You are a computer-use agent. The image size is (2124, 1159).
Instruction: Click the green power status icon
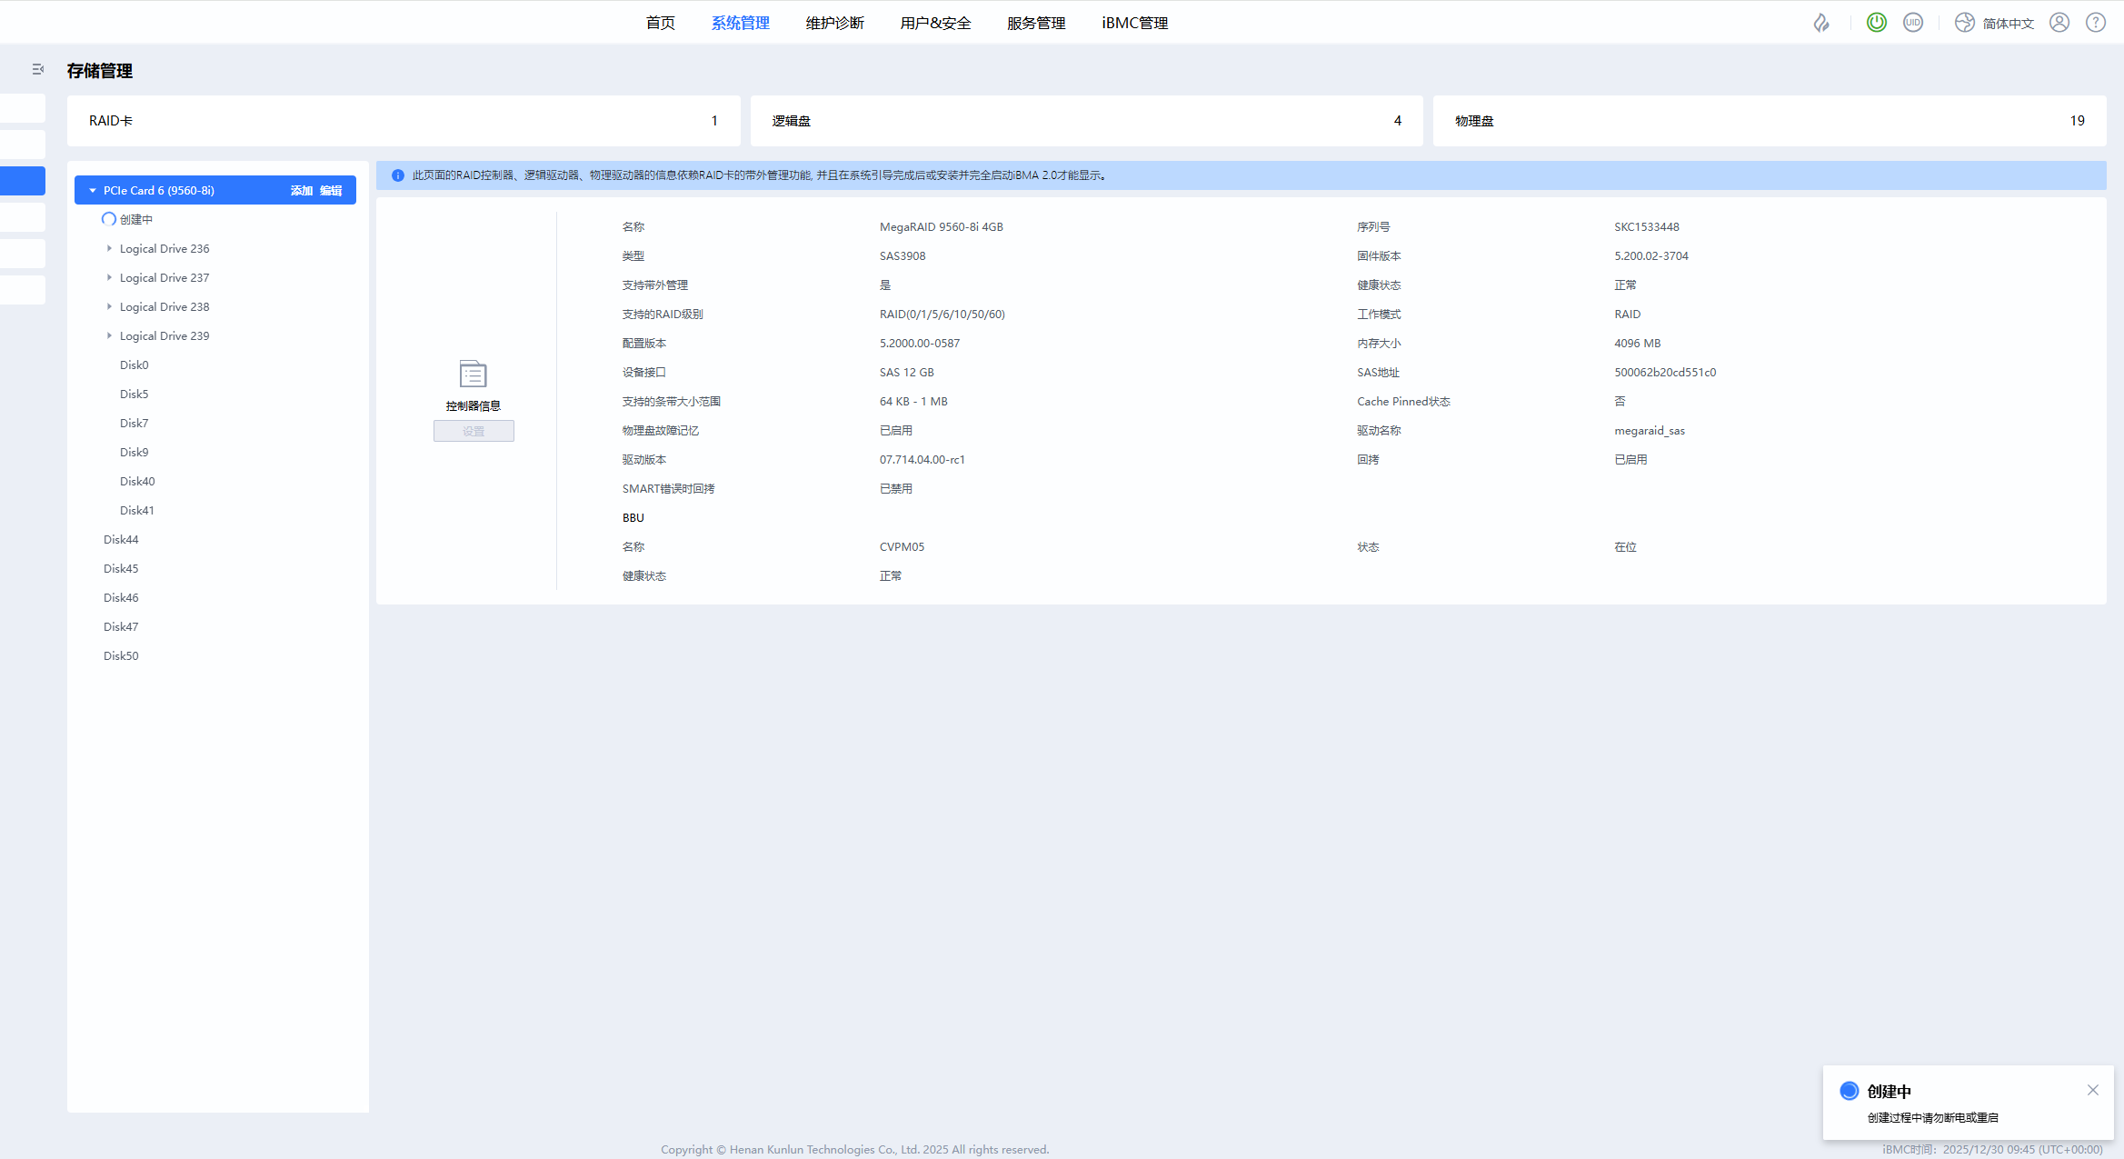pyautogui.click(x=1876, y=23)
